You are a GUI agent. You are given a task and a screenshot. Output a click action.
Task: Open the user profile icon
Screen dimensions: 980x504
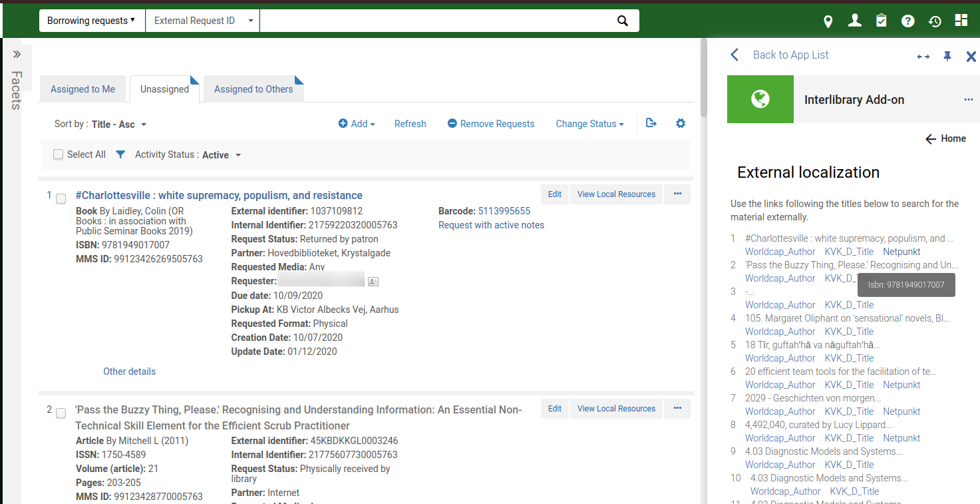tap(854, 21)
